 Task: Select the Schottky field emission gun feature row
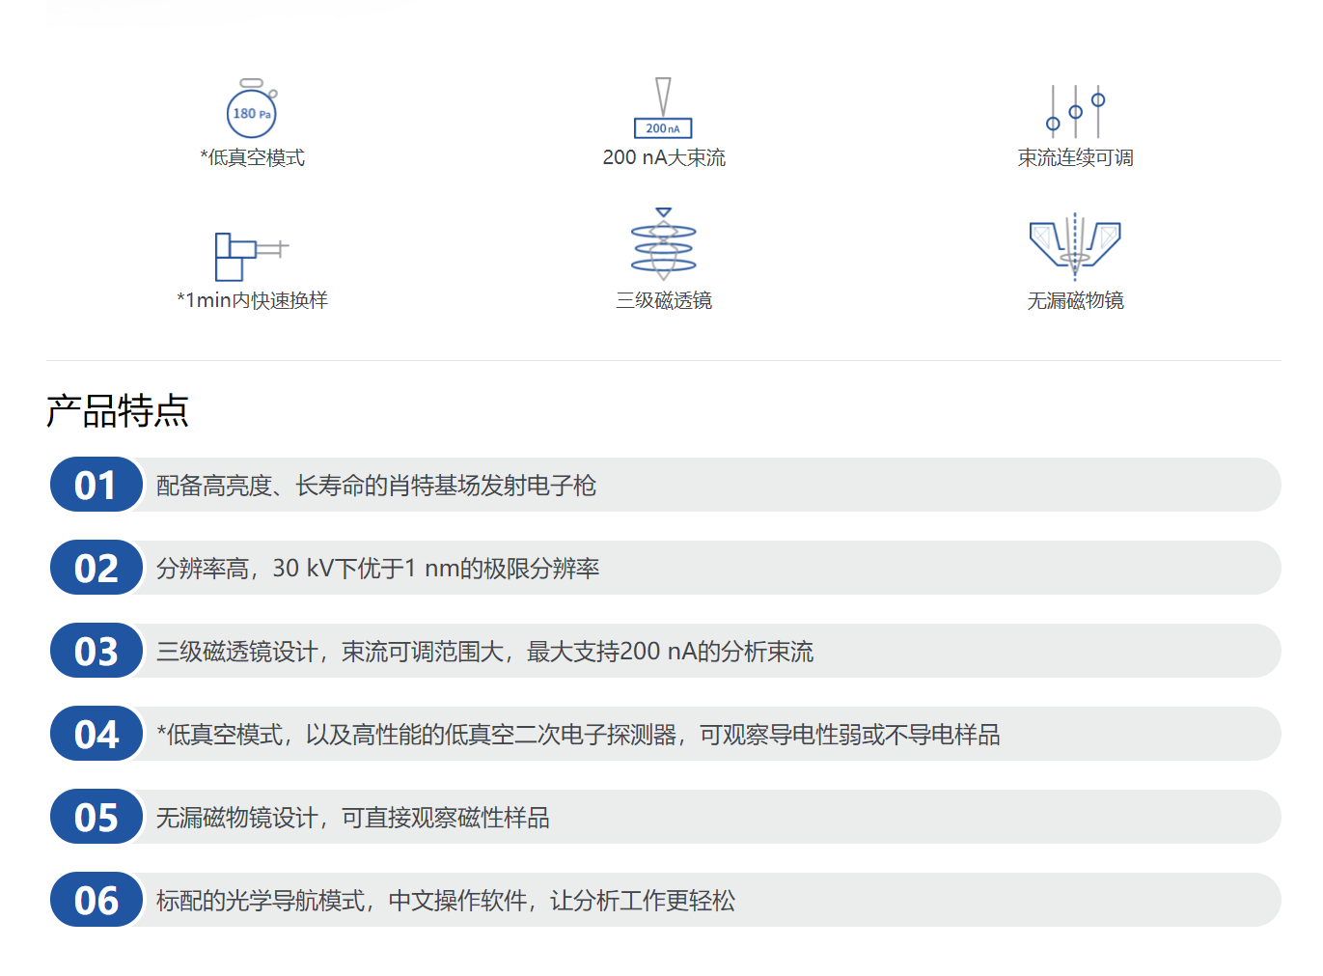(376, 486)
